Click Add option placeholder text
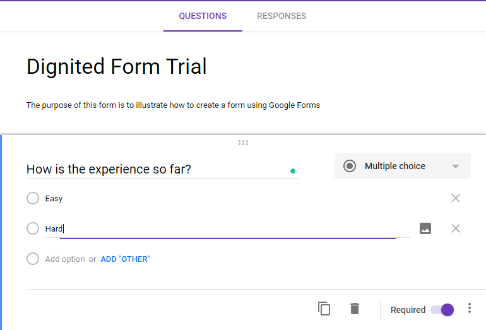486x330 pixels. point(65,259)
